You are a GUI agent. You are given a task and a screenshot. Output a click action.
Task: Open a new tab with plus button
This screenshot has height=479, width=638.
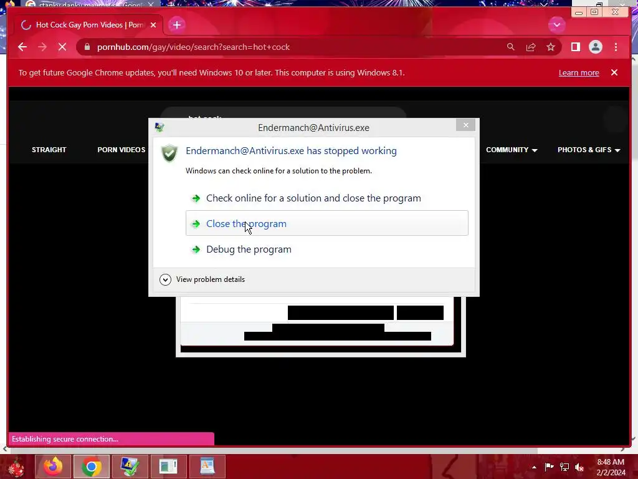click(177, 25)
